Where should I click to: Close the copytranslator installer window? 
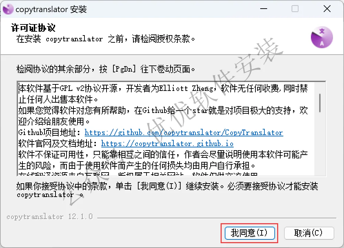coord(327,9)
